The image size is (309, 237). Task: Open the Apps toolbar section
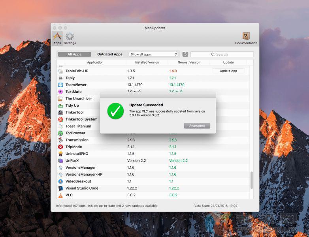(57, 38)
